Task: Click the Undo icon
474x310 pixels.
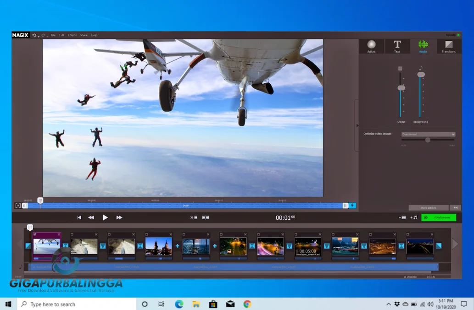Action: coord(34,35)
